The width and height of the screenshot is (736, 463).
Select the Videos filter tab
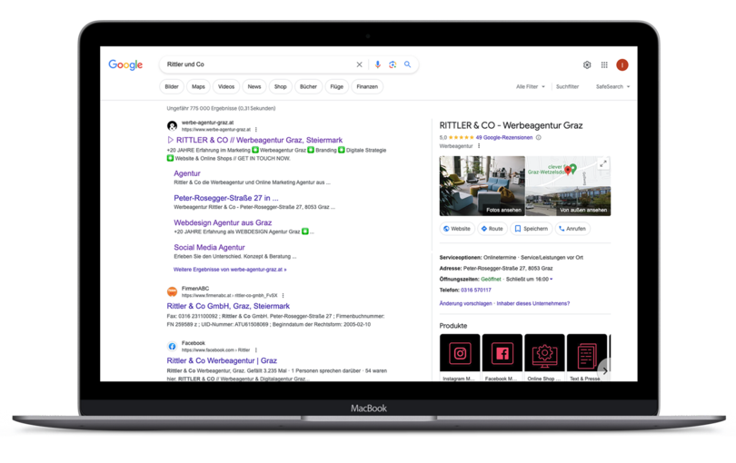(x=226, y=87)
